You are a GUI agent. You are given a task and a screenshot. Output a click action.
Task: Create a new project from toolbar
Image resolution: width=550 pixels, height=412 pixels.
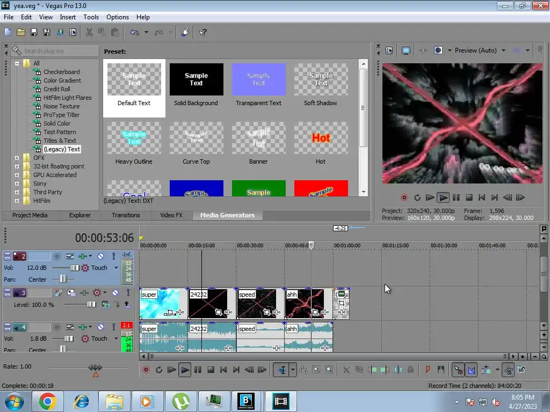click(8, 32)
